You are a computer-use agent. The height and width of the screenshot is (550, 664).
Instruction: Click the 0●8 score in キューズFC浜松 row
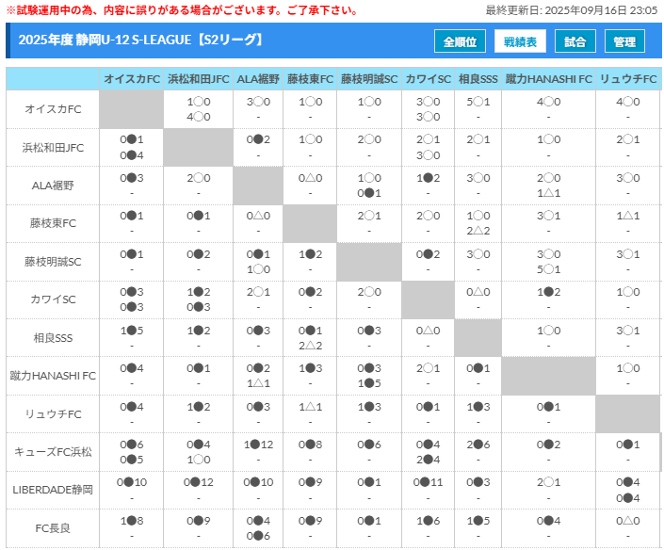[310, 445]
